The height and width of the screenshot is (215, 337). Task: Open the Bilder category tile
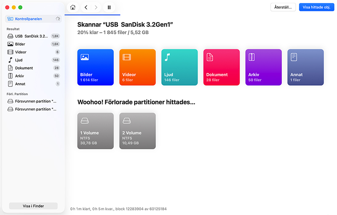click(95, 67)
